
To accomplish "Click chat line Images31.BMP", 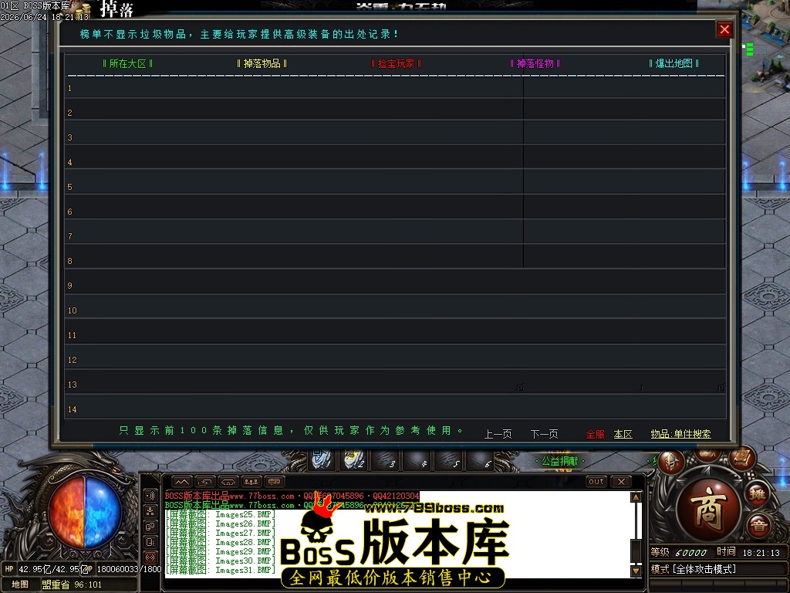I will (221, 570).
